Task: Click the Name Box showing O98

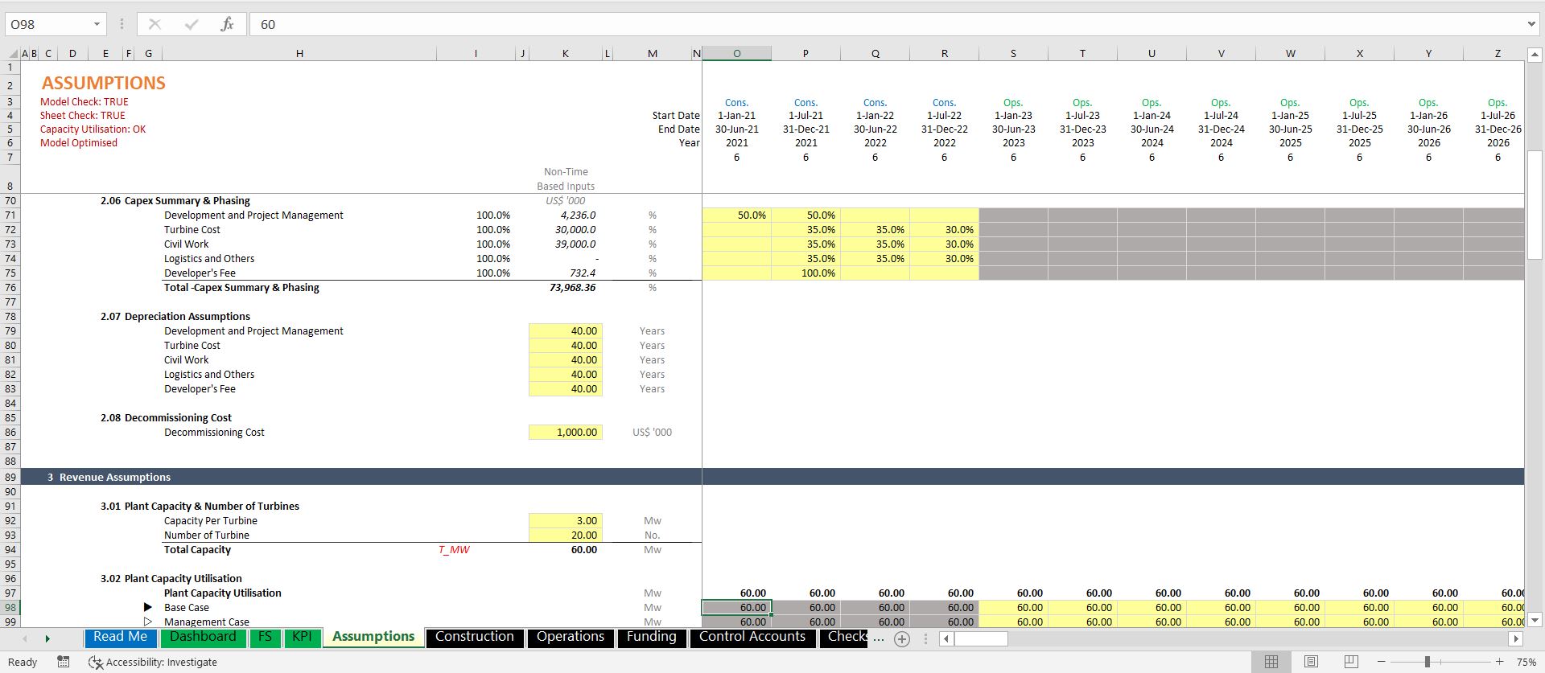Action: coord(48,24)
